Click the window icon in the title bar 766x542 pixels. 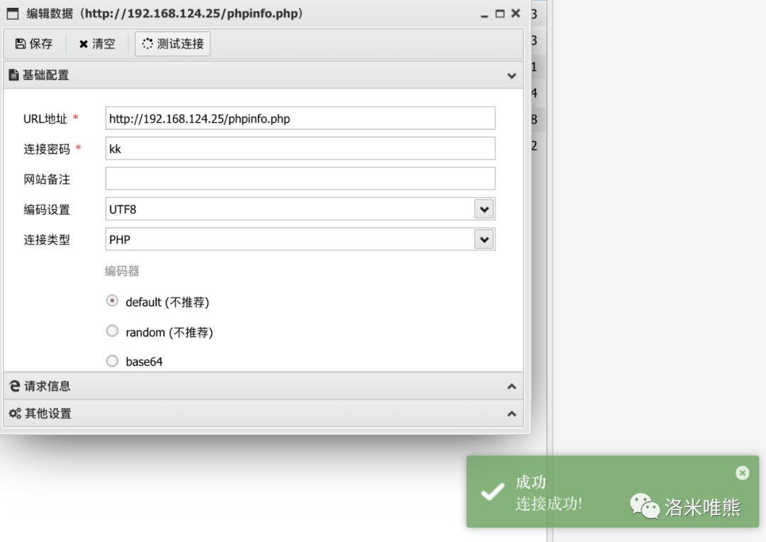tap(13, 13)
